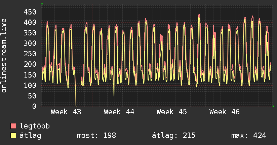Select the Week 43 axis label
Screen dimensions: 277x145
pyautogui.click(x=66, y=112)
